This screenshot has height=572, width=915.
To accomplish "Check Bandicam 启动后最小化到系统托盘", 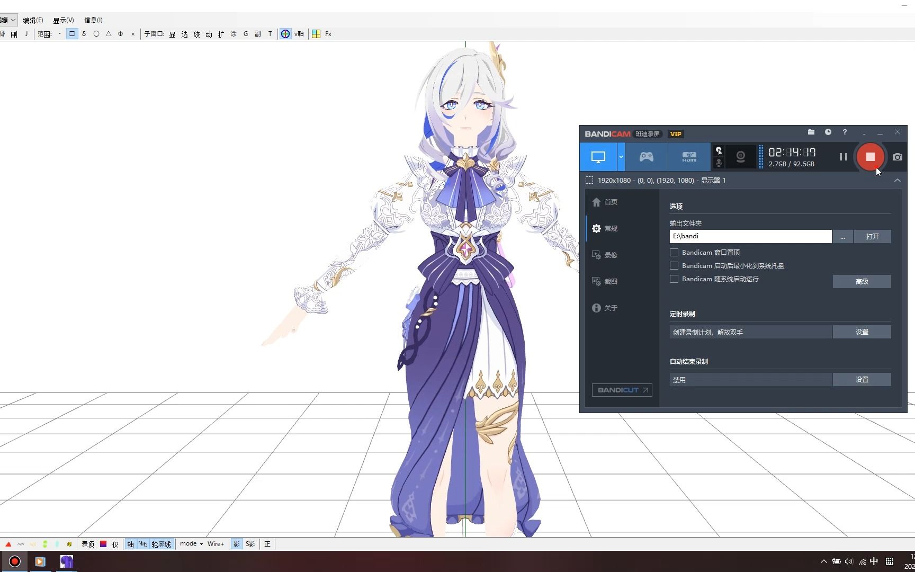I will point(674,265).
